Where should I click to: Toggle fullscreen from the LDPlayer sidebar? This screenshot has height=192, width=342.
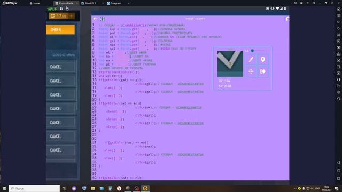pos(338,35)
